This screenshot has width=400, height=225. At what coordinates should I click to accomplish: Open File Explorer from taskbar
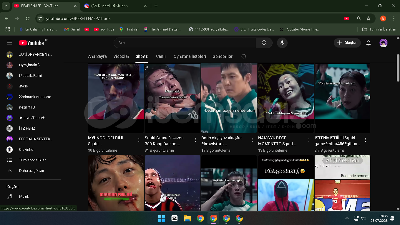click(x=187, y=218)
